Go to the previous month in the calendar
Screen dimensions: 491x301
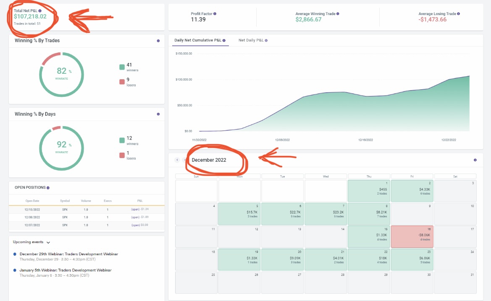click(177, 160)
